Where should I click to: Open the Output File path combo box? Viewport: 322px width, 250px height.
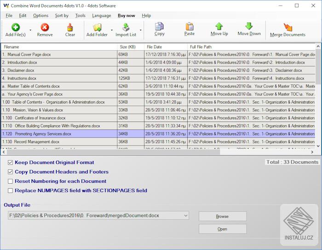point(98,215)
